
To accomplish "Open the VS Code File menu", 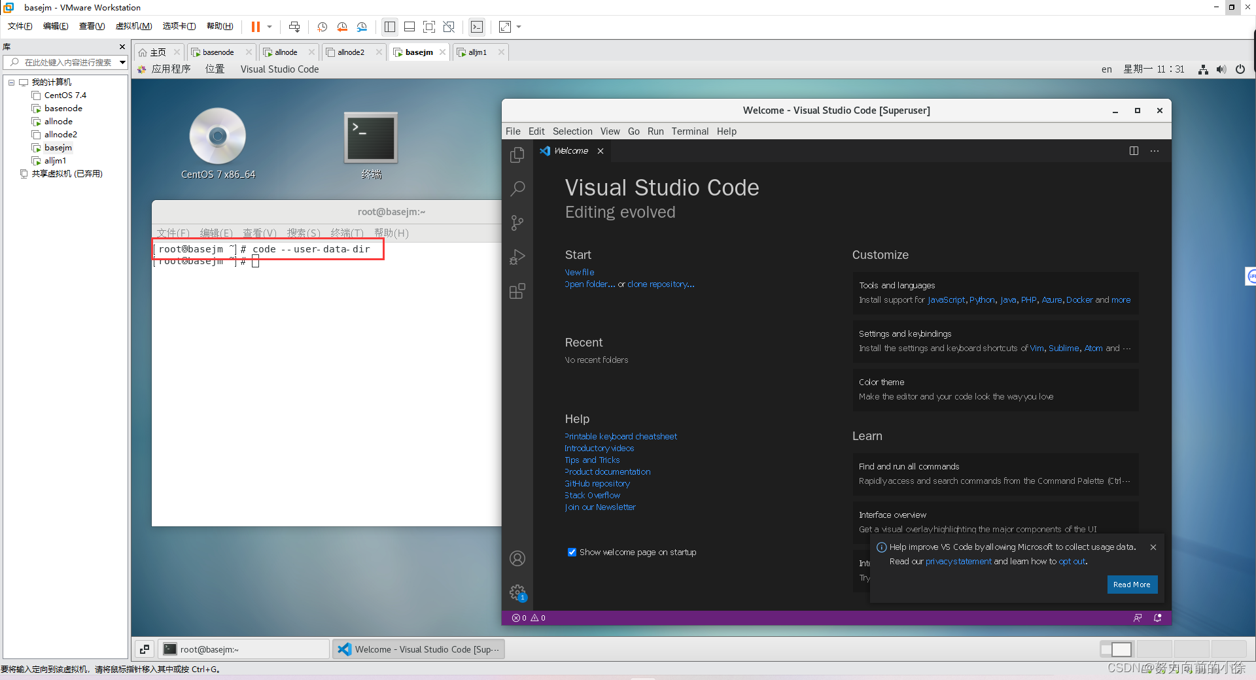I will pos(513,131).
